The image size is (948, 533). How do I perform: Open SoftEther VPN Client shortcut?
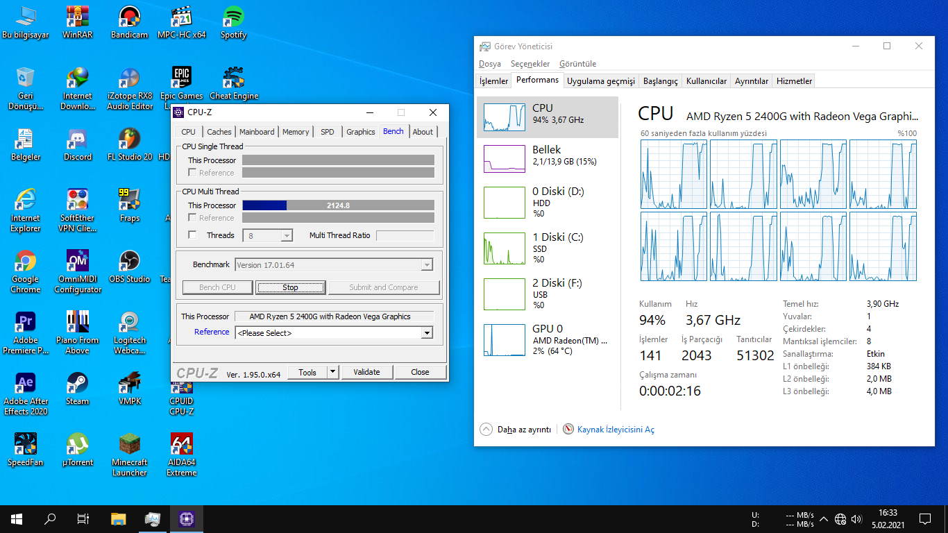(x=78, y=211)
